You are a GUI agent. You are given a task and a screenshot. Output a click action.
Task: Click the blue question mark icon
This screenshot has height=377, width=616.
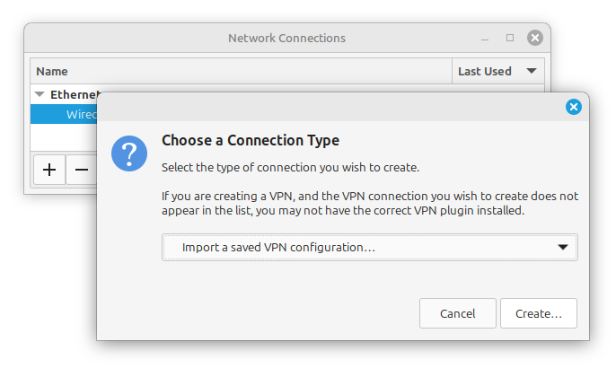(129, 153)
